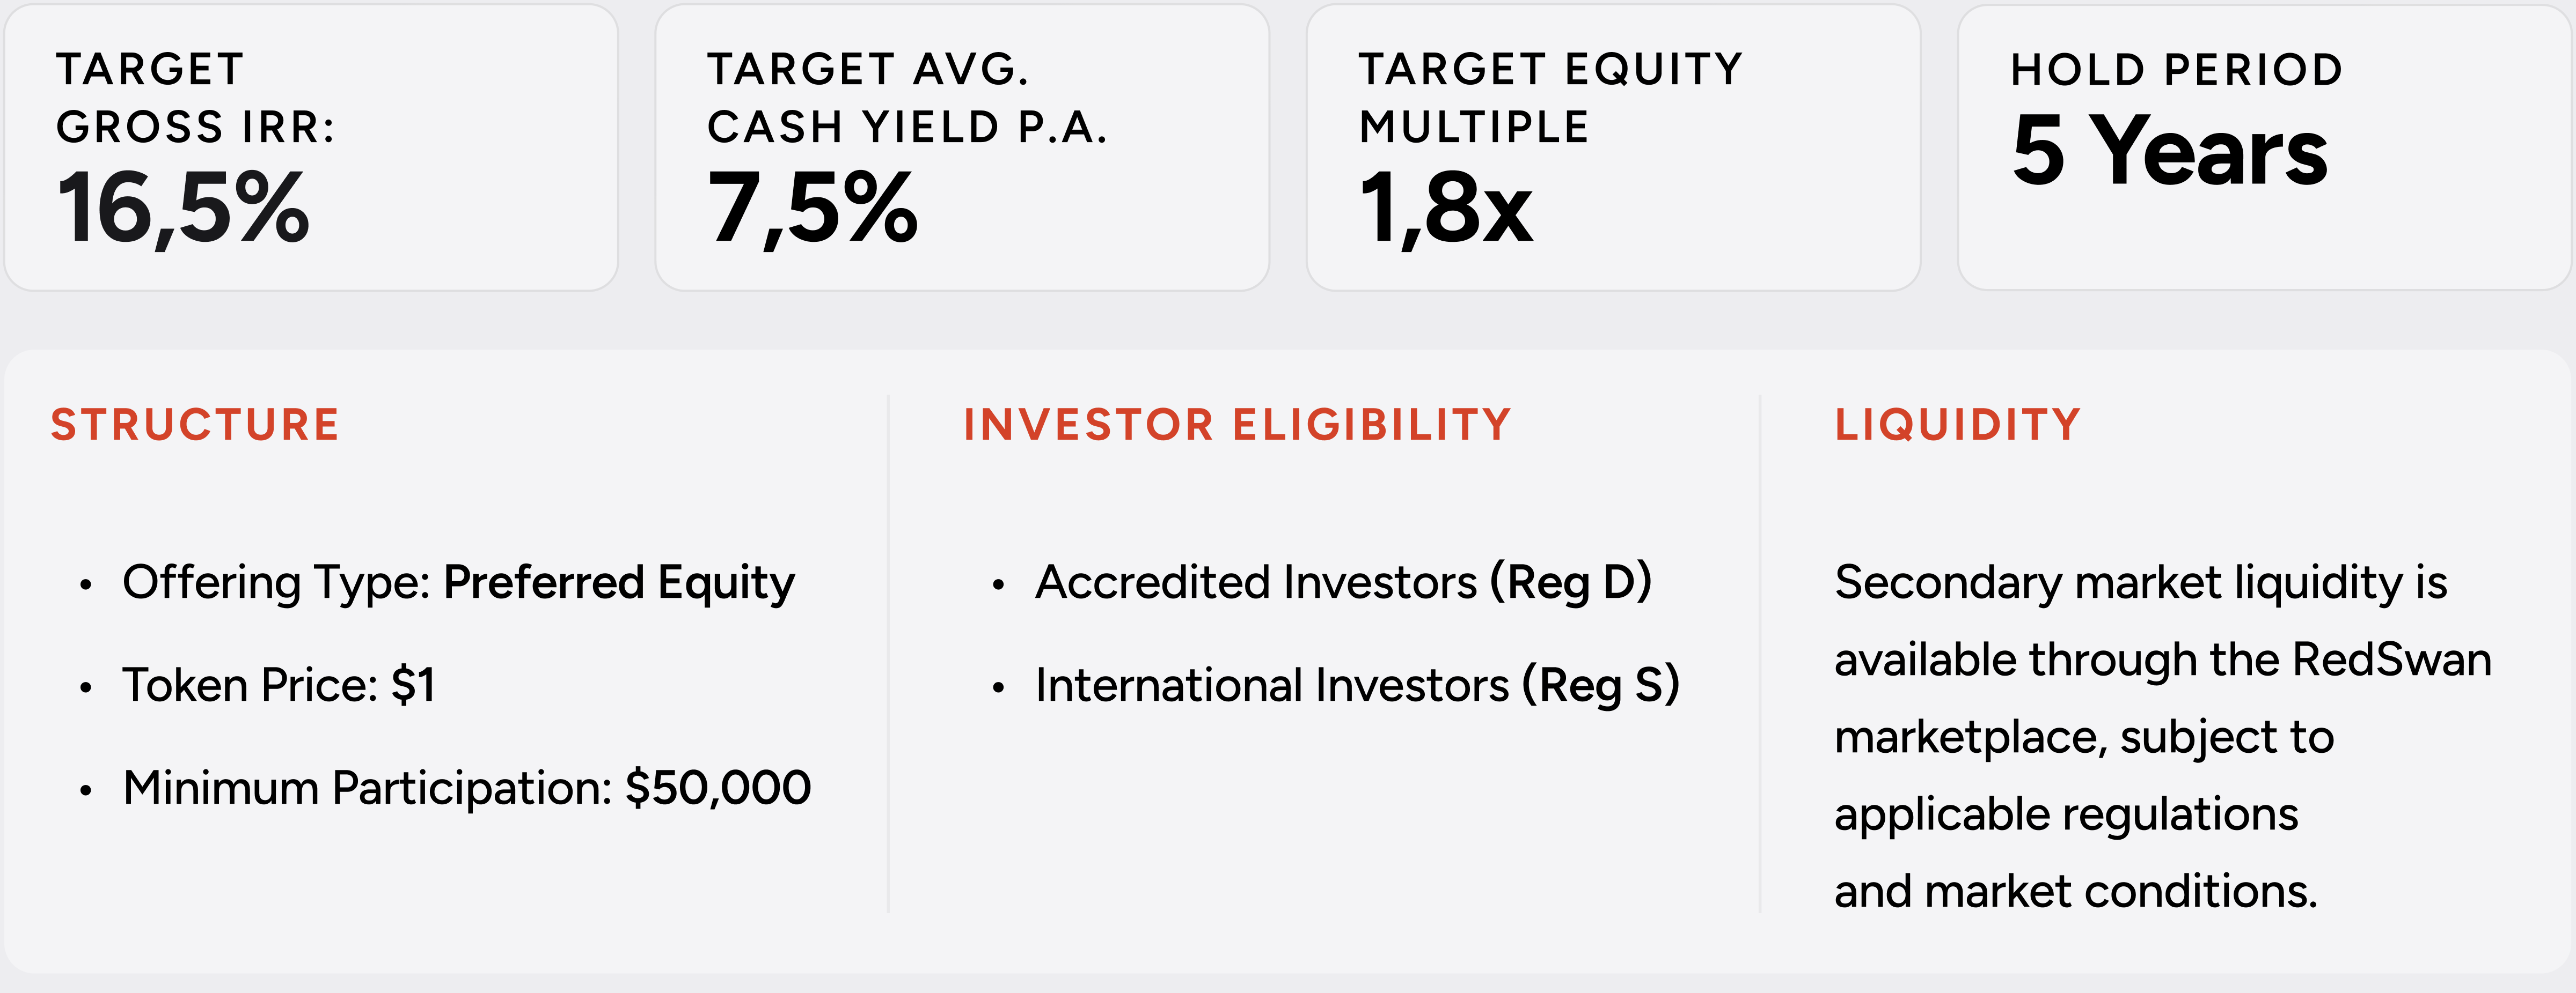Click the applicable regulations text line
The image size is (2576, 993).
(x=2066, y=814)
